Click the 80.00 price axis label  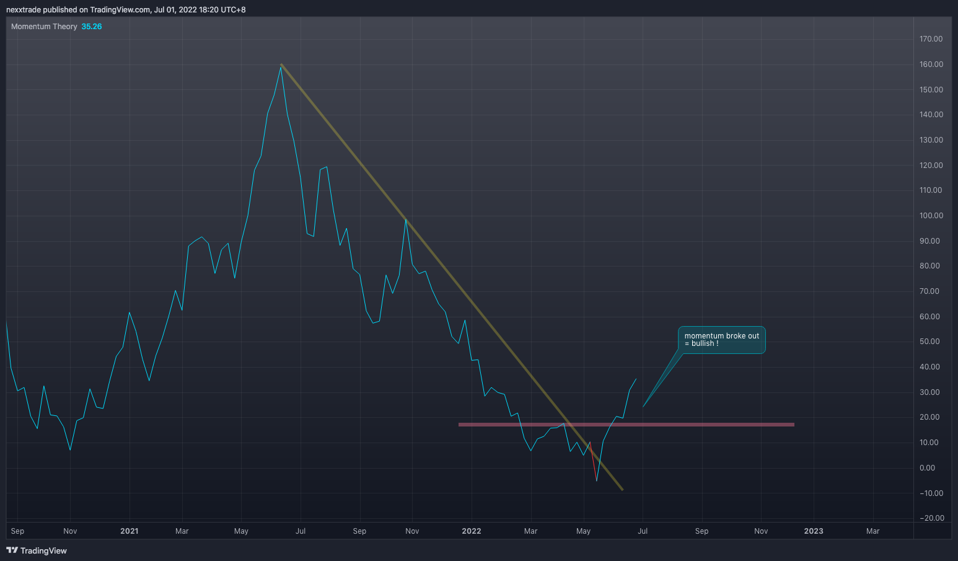(929, 266)
